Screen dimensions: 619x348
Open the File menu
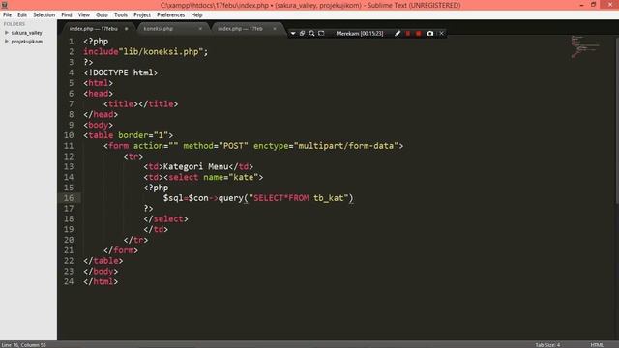[x=7, y=15]
